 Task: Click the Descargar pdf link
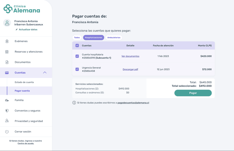130,69
